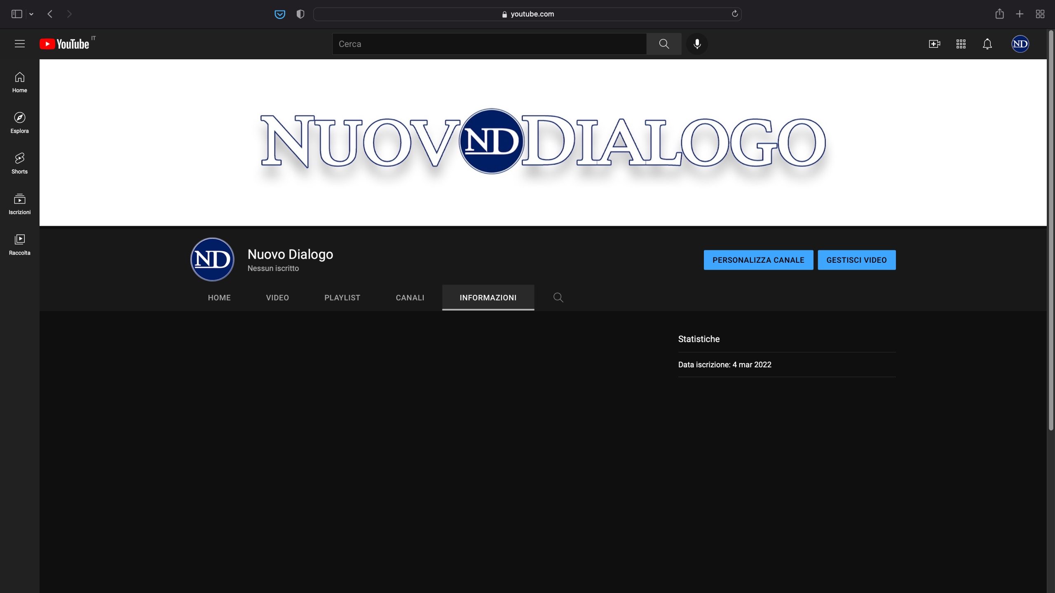Expand the sidebar dropdown chevron in Safari
Viewport: 1055px width, 593px height.
pyautogui.click(x=31, y=14)
